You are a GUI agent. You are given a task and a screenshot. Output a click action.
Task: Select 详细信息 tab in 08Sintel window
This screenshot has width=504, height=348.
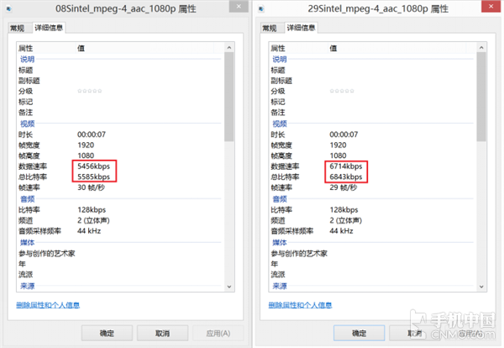(x=49, y=28)
